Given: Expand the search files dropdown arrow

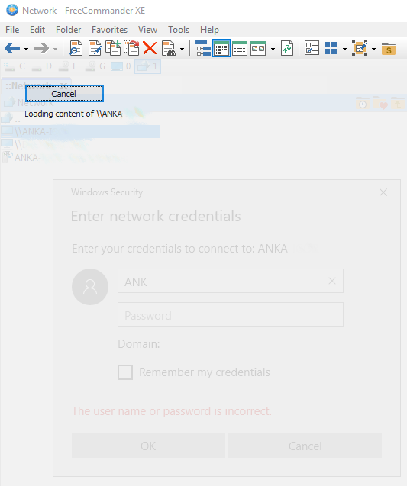Looking at the screenshot, I should tap(182, 49).
